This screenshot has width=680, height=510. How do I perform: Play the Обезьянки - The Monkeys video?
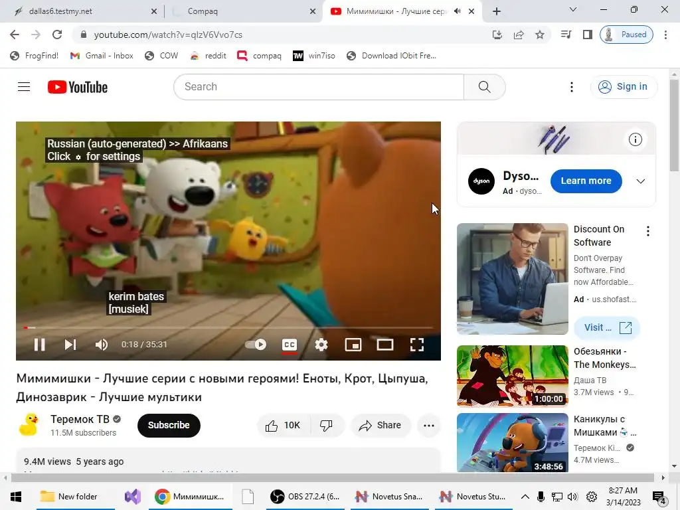pos(512,376)
